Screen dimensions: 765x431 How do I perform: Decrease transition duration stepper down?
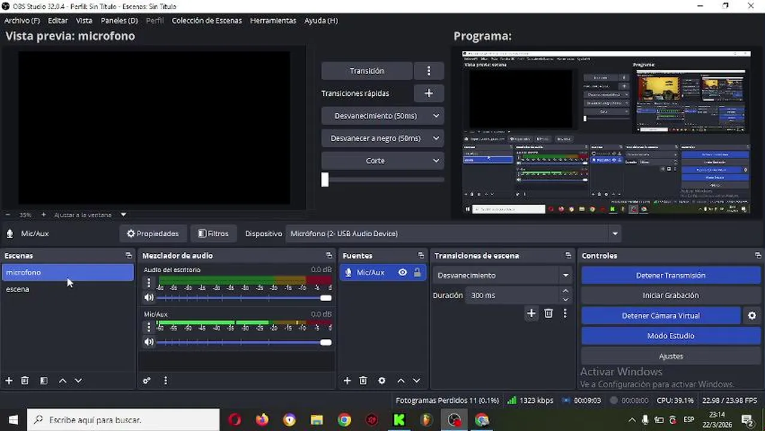(x=566, y=299)
